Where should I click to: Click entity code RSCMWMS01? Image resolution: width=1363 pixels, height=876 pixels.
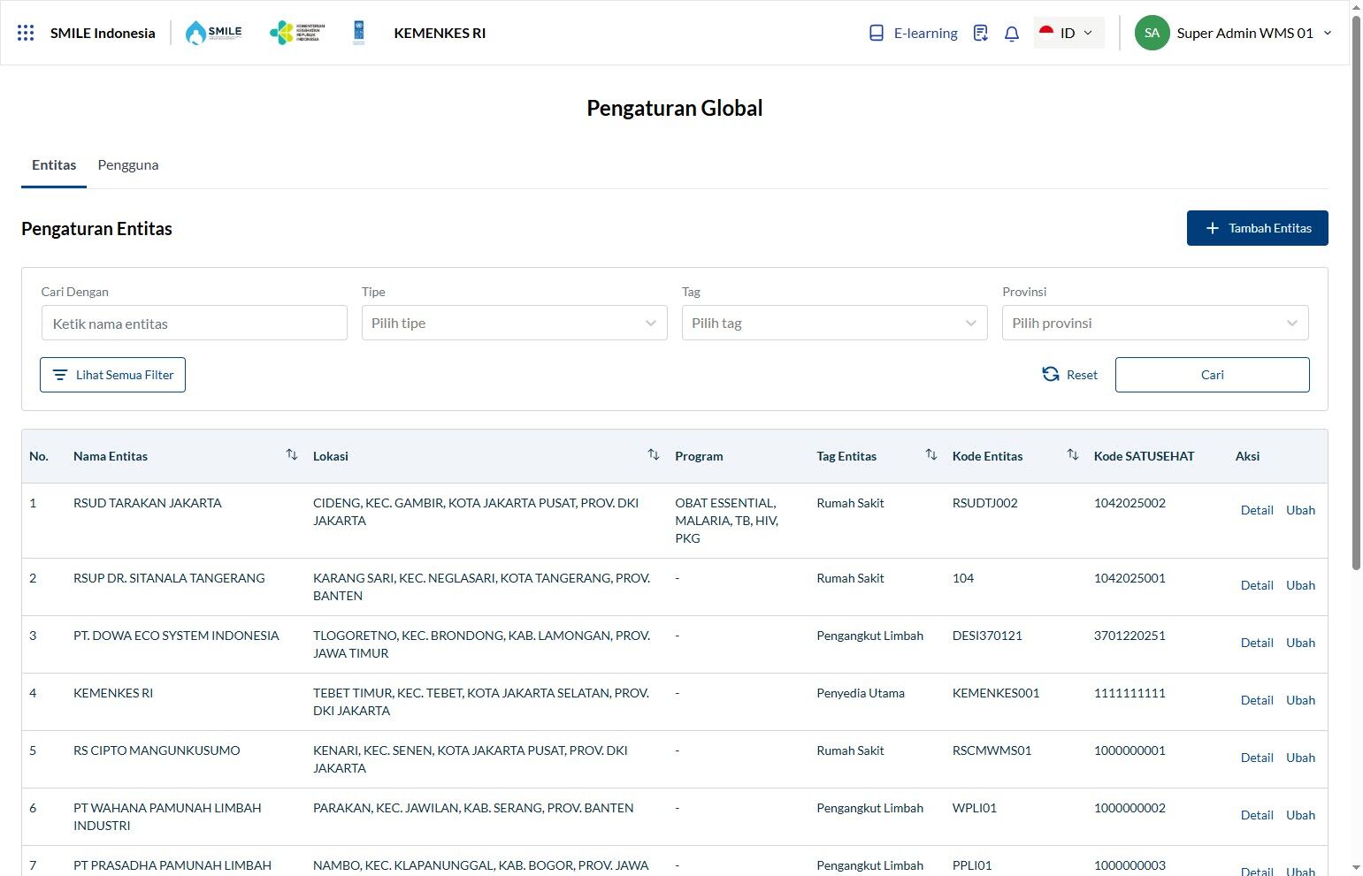(x=992, y=750)
